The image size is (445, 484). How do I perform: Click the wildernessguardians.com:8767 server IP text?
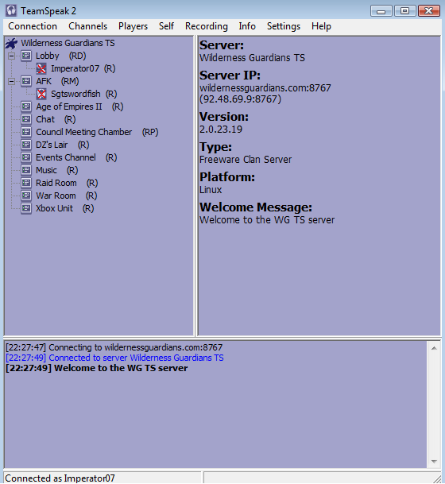(265, 88)
